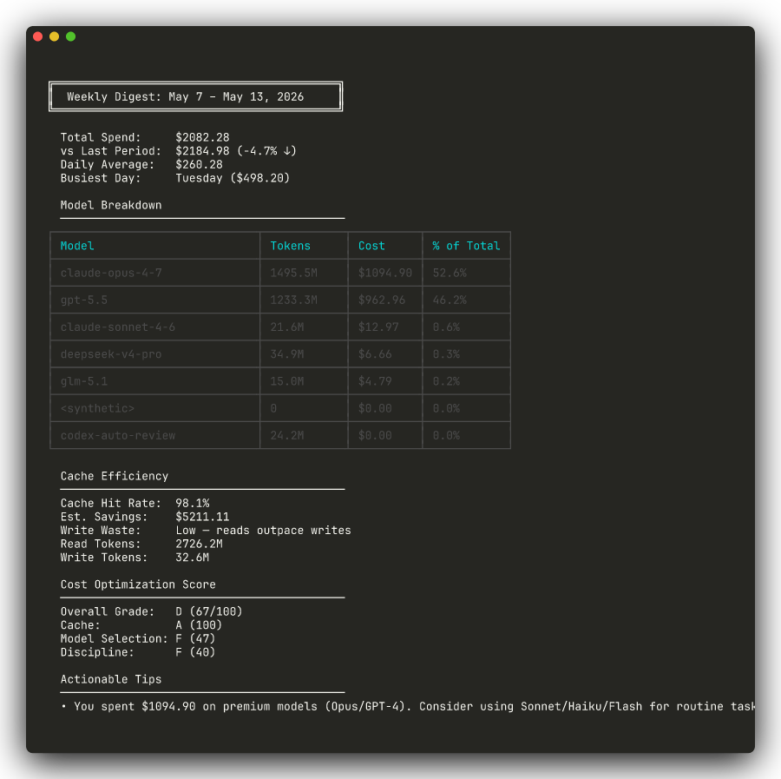This screenshot has width=781, height=779.
Task: Click the Model column header
Action: coord(77,246)
